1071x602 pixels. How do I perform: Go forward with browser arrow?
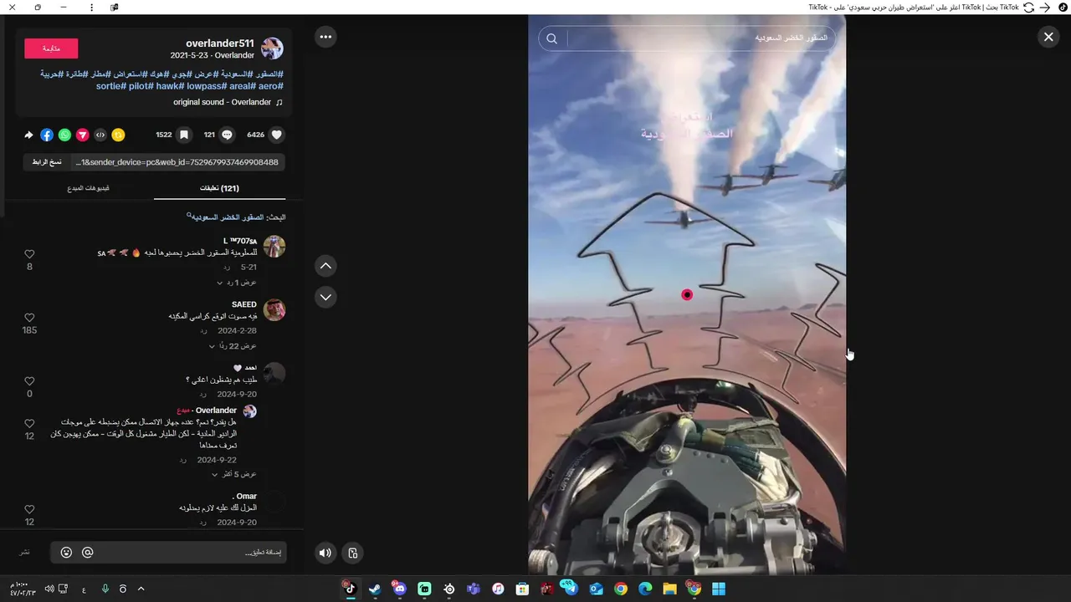[x=1045, y=8]
